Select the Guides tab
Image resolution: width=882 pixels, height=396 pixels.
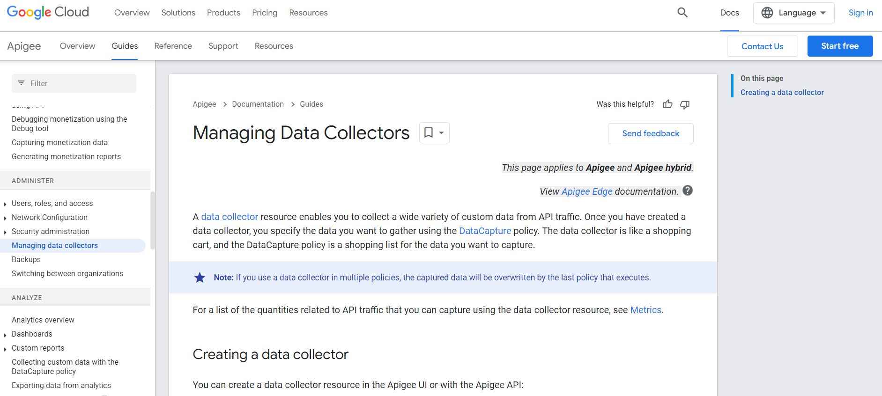point(125,46)
